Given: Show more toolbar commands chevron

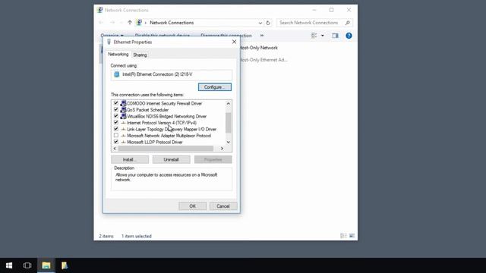Looking at the screenshot, I should click(262, 36).
